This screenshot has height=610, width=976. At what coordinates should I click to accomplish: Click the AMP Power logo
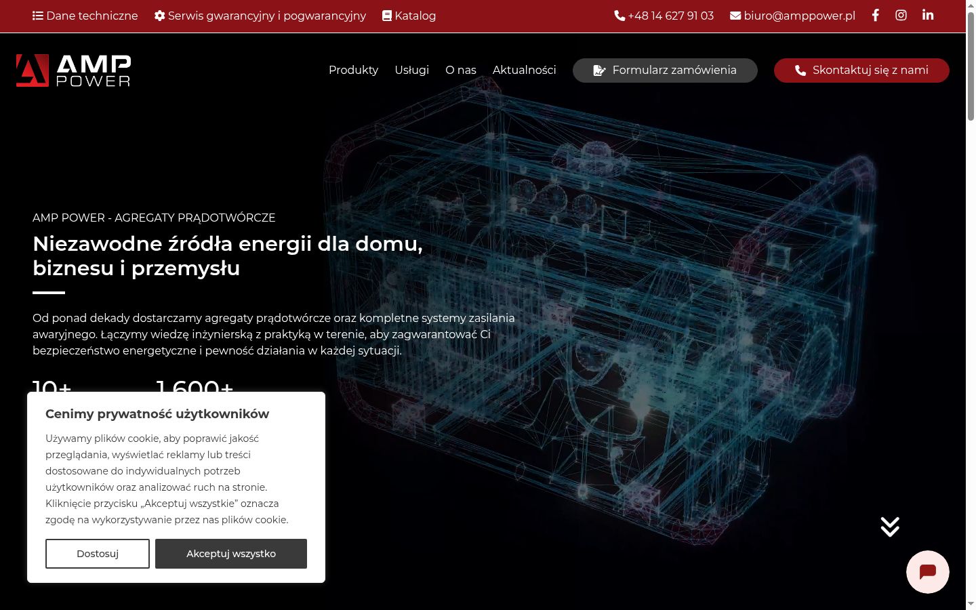[73, 70]
